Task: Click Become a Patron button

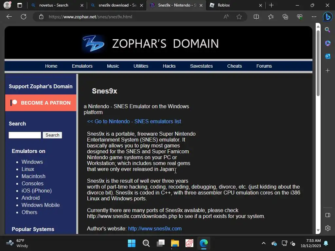Action: click(x=41, y=103)
